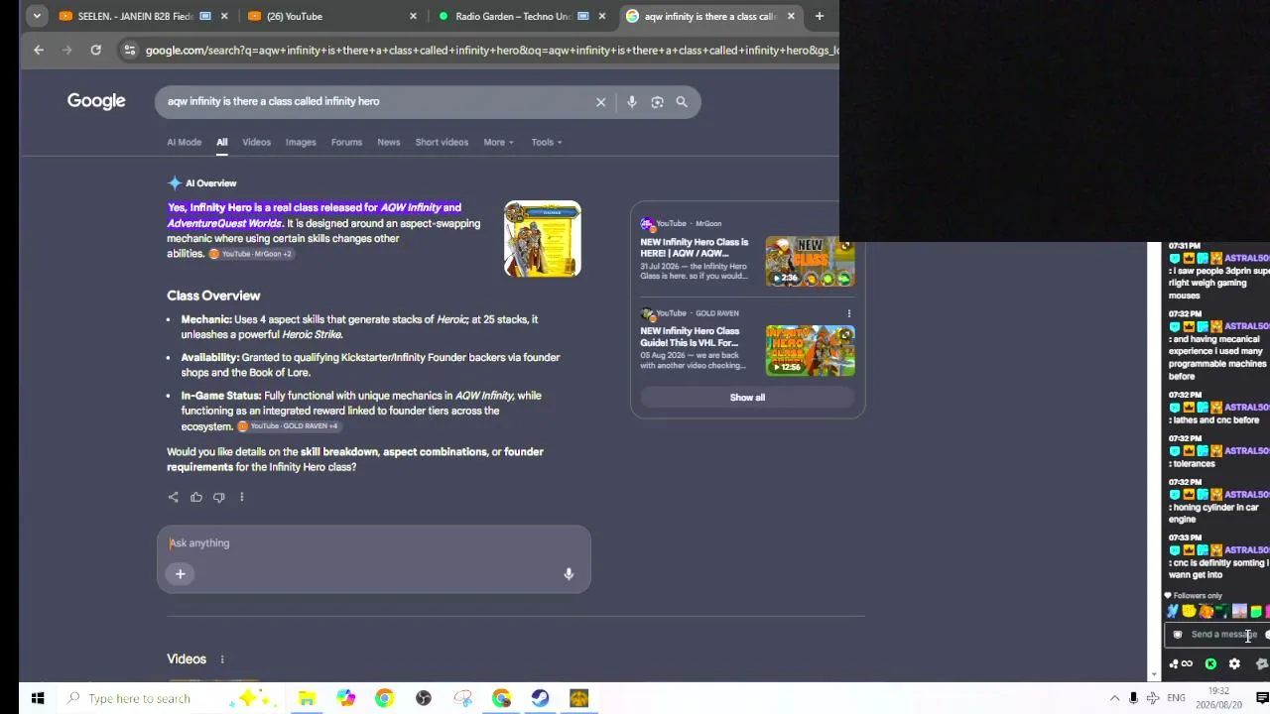Open Chrome tab search dropdown
Screen dimensions: 1270x714
click(x=37, y=16)
